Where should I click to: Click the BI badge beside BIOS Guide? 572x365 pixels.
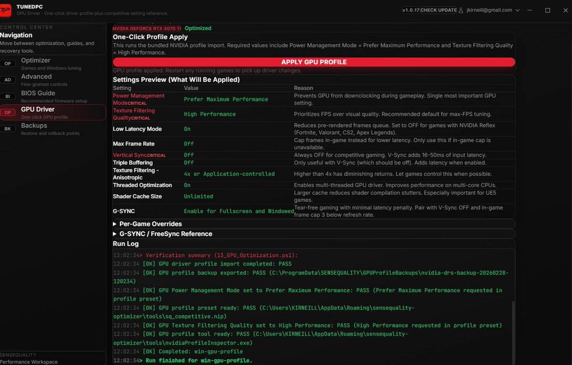tap(8, 96)
